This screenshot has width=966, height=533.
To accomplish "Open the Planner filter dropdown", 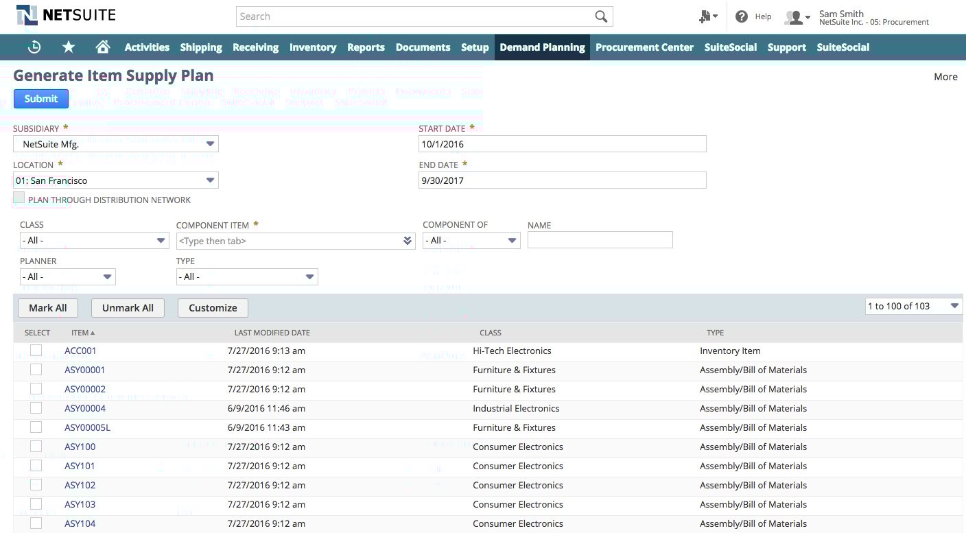I will pyautogui.click(x=68, y=276).
